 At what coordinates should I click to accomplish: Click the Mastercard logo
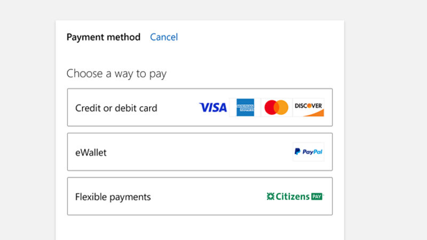(x=276, y=108)
